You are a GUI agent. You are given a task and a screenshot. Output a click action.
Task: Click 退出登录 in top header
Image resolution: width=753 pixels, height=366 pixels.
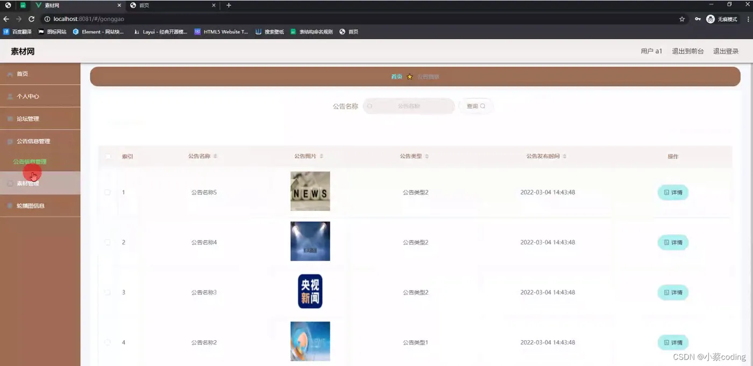click(726, 51)
